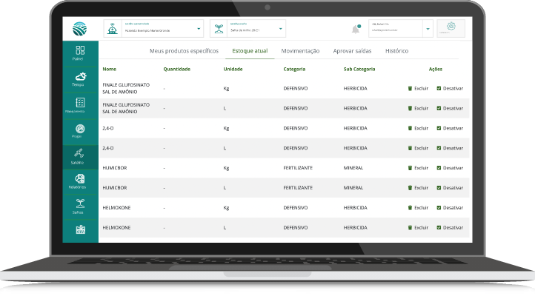Image resolution: width=535 pixels, height=296 pixels.
Task: Open the Safras seedling icon
Action: tap(80, 203)
